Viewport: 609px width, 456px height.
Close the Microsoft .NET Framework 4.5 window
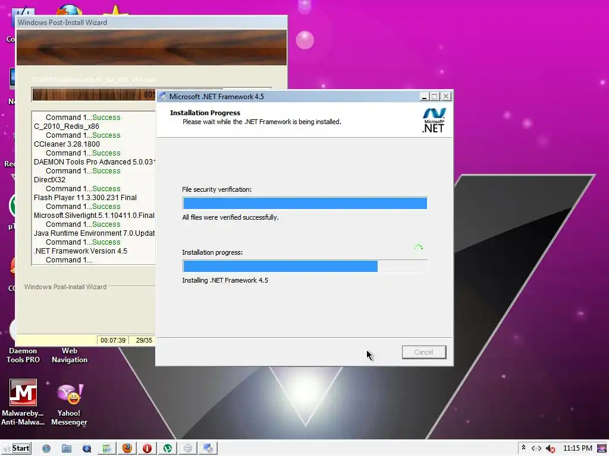click(x=446, y=96)
